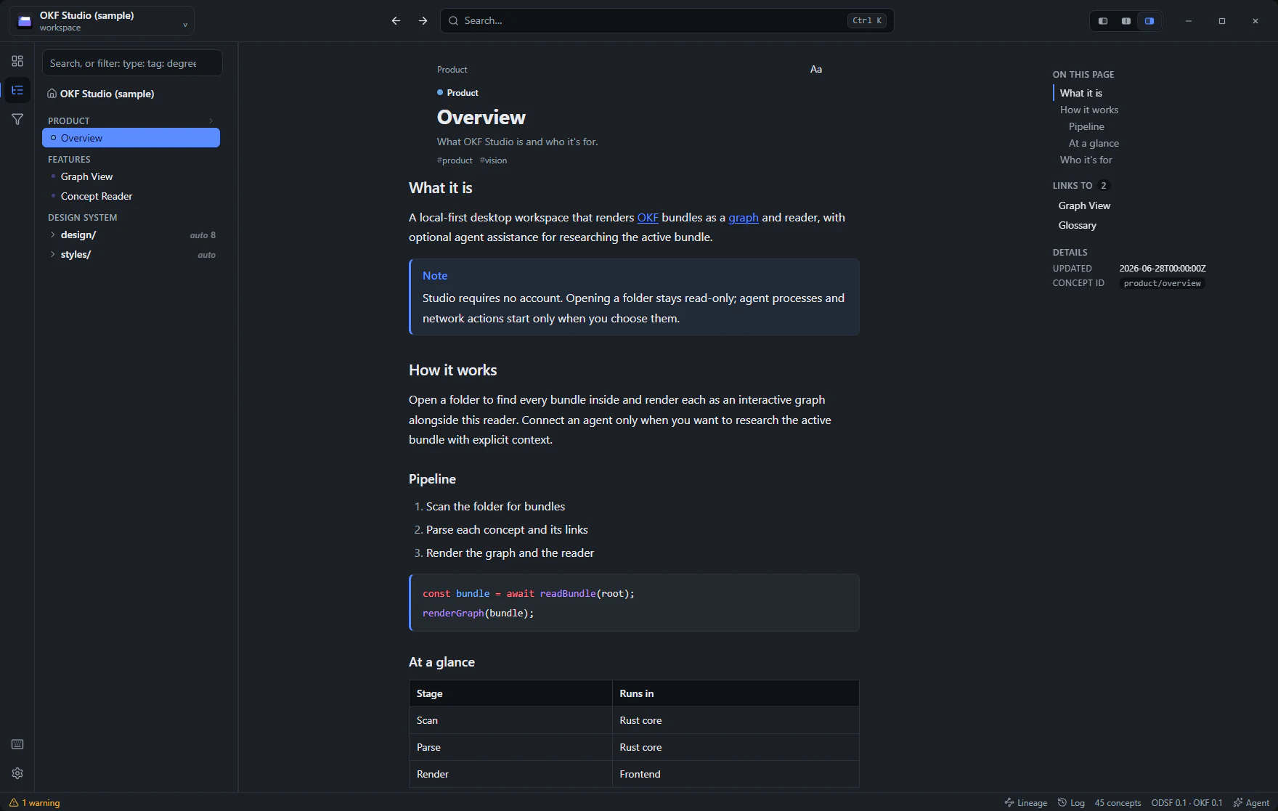Select OKF Studio (sample) root in sidebar
The width and height of the screenshot is (1278, 811).
[x=107, y=94]
